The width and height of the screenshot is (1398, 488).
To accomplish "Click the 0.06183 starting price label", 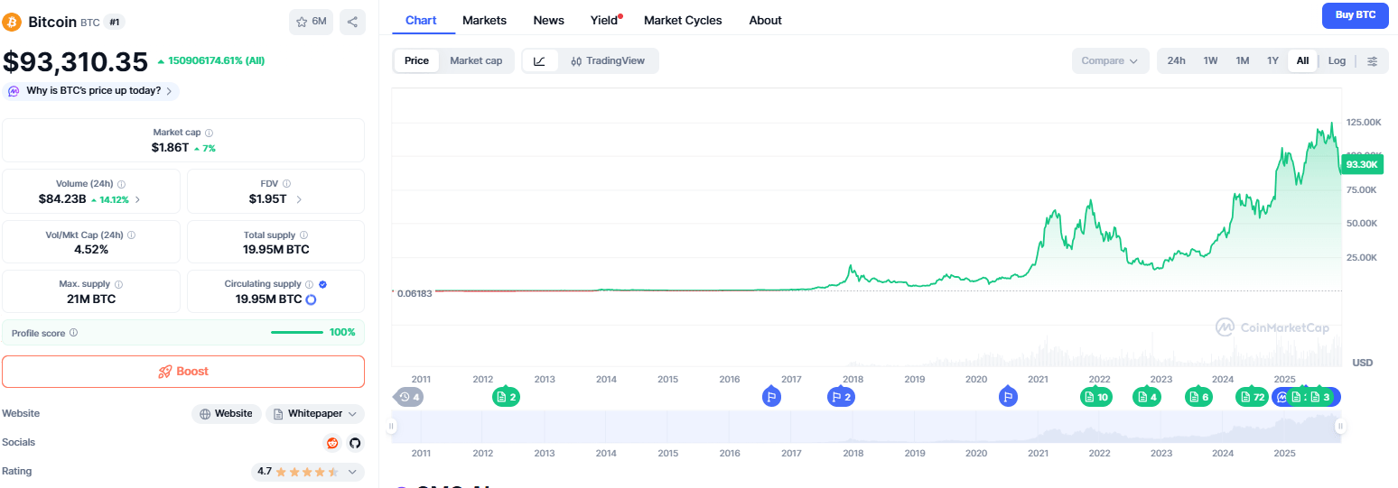I will 414,293.
